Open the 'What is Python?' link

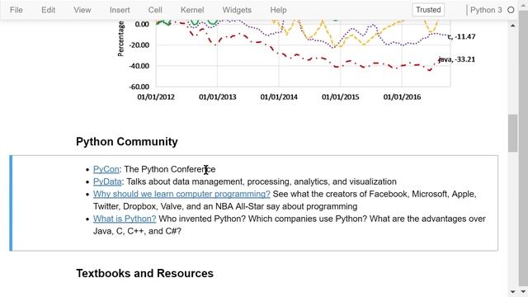(x=125, y=219)
